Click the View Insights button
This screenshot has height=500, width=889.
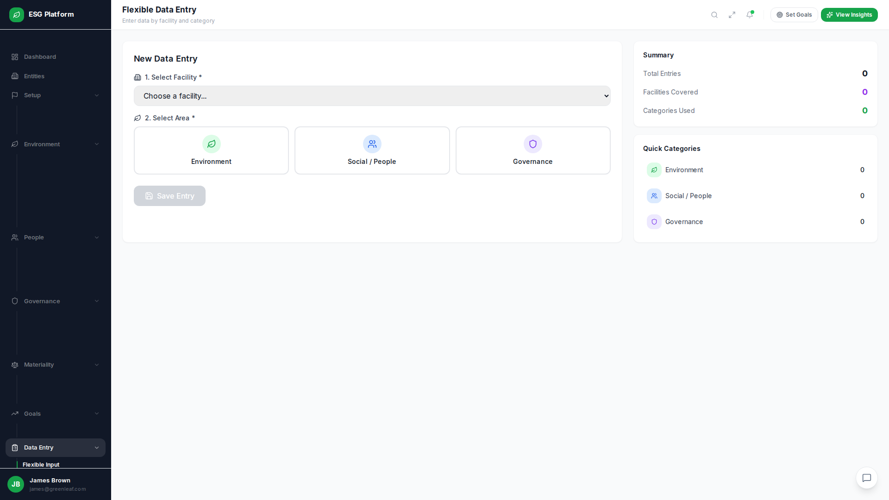(x=849, y=15)
